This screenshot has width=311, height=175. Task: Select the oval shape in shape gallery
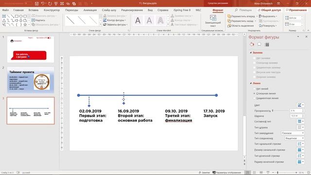pos(21,16)
